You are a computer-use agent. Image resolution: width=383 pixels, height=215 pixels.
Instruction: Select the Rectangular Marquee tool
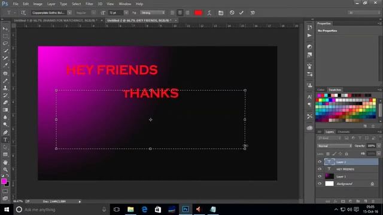point(5,36)
